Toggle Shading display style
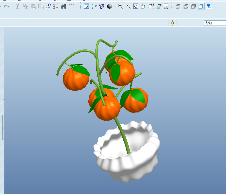The height and width of the screenshot is (194, 226). coord(201,7)
